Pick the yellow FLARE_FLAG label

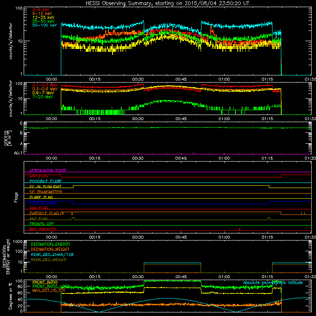coord(41,197)
